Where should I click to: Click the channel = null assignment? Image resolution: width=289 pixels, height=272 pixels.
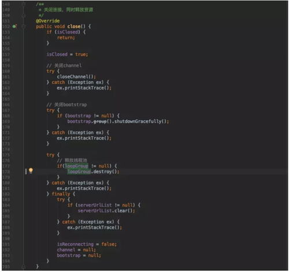76,250
